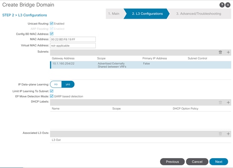Toggle the ARP Flooding Enabled checkbox

(52, 28)
